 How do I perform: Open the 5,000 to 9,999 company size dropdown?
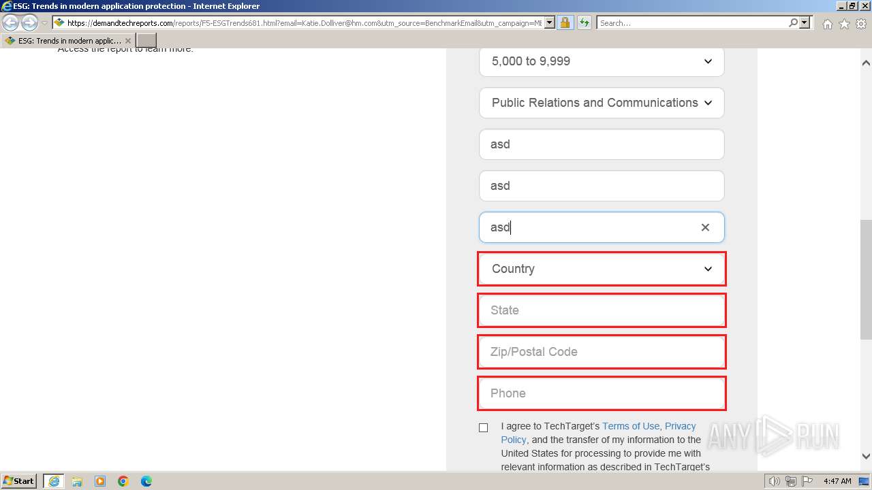[x=602, y=61]
